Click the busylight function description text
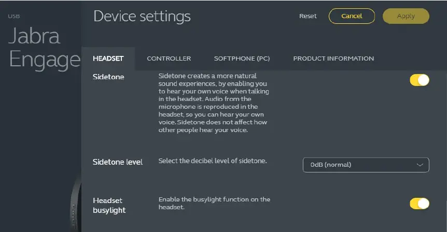447x232 pixels. tap(214, 203)
